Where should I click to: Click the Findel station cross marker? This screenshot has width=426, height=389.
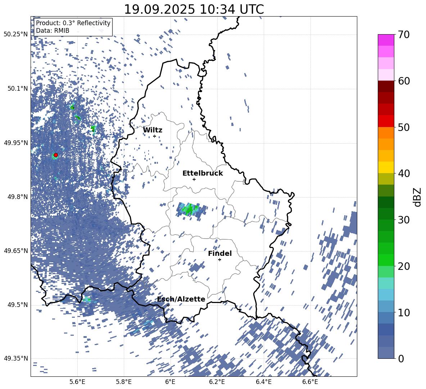(x=219, y=260)
